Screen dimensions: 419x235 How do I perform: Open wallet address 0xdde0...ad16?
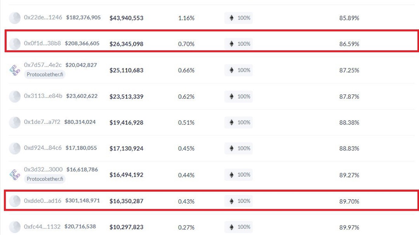[x=43, y=201]
